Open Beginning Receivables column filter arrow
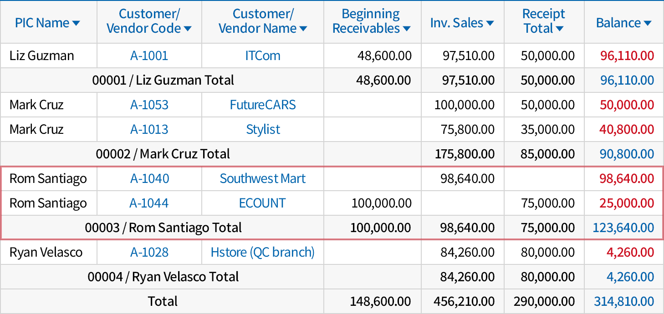 406,29
